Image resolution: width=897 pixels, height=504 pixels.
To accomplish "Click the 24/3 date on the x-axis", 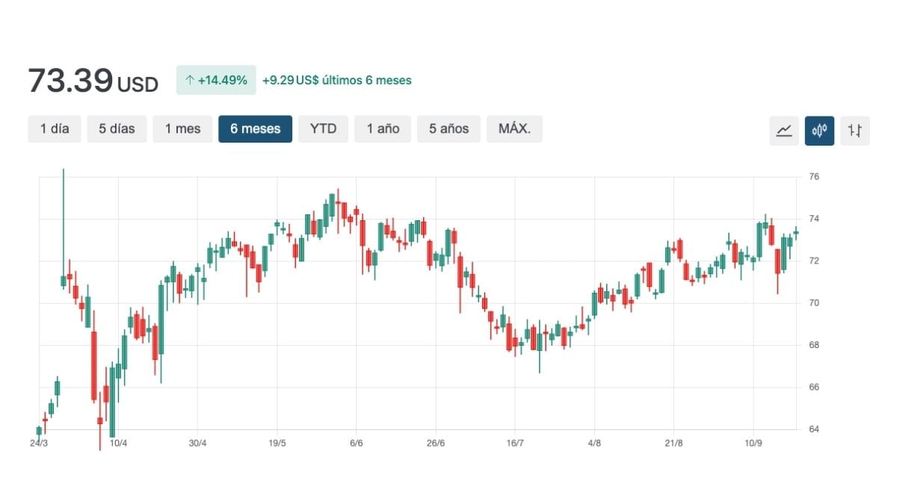I will click(39, 443).
